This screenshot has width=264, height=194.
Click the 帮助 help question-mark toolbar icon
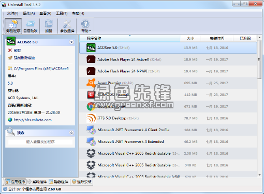[x=85, y=24]
